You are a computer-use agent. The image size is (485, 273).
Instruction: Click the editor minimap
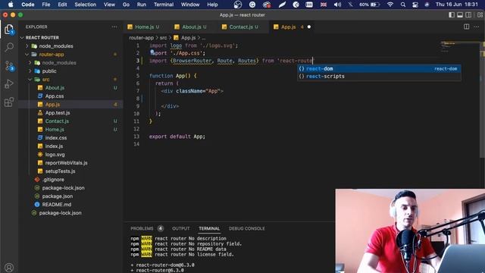pos(459,46)
